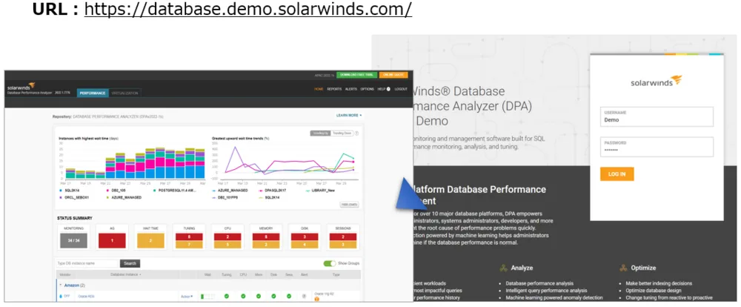Viewport: 741px width, 307px height.
Task: Click the Oracle RDS monitor OFF icon
Action: click(x=61, y=296)
